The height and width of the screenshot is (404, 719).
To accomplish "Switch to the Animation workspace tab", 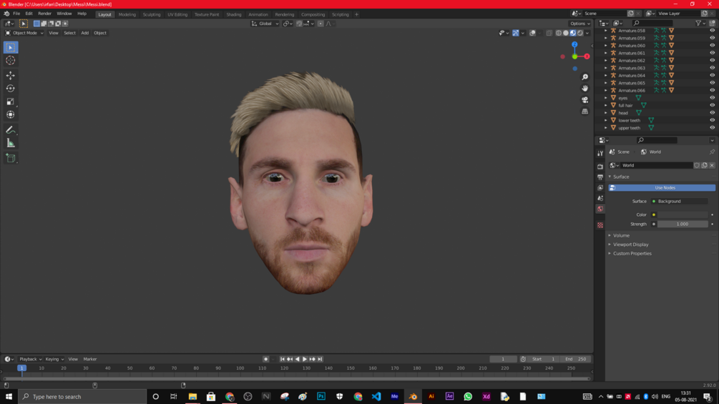I will click(258, 14).
